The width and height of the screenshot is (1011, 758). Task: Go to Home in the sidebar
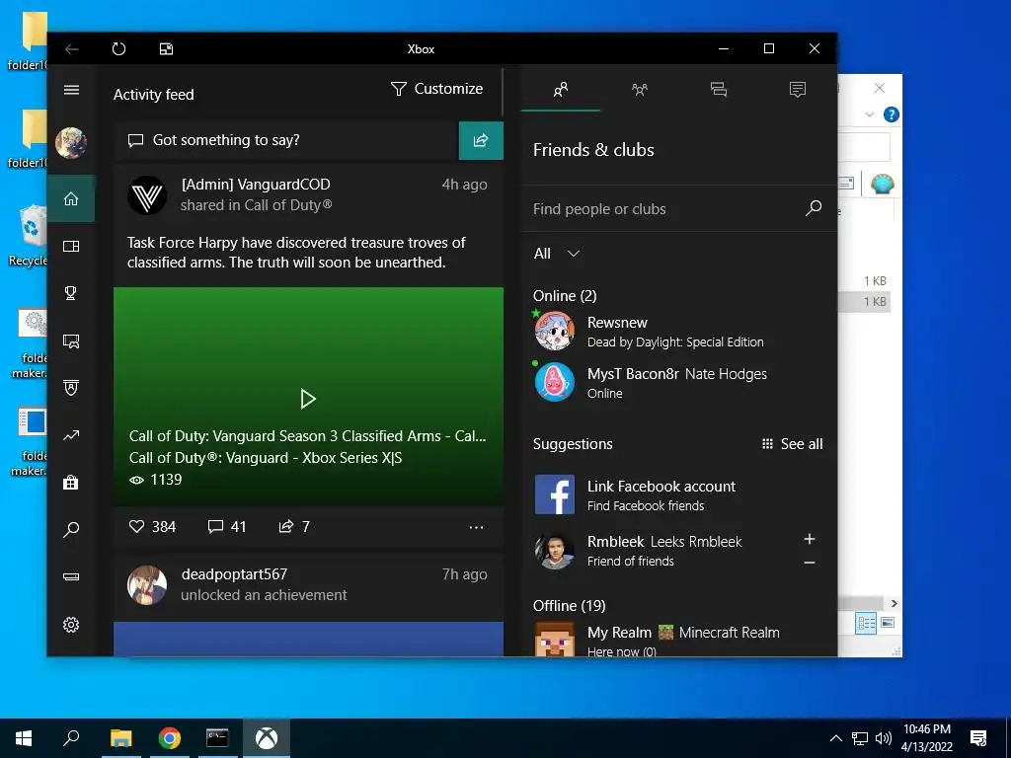pyautogui.click(x=71, y=198)
